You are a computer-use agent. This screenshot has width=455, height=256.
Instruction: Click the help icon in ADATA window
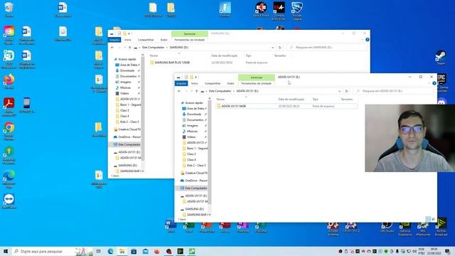[x=434, y=83]
